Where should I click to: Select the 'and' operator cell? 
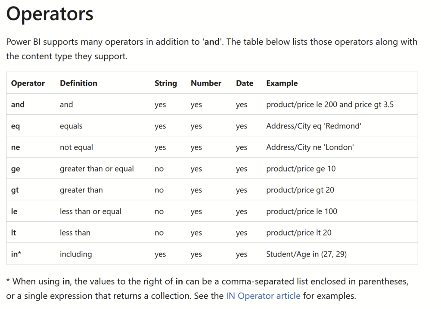point(18,104)
